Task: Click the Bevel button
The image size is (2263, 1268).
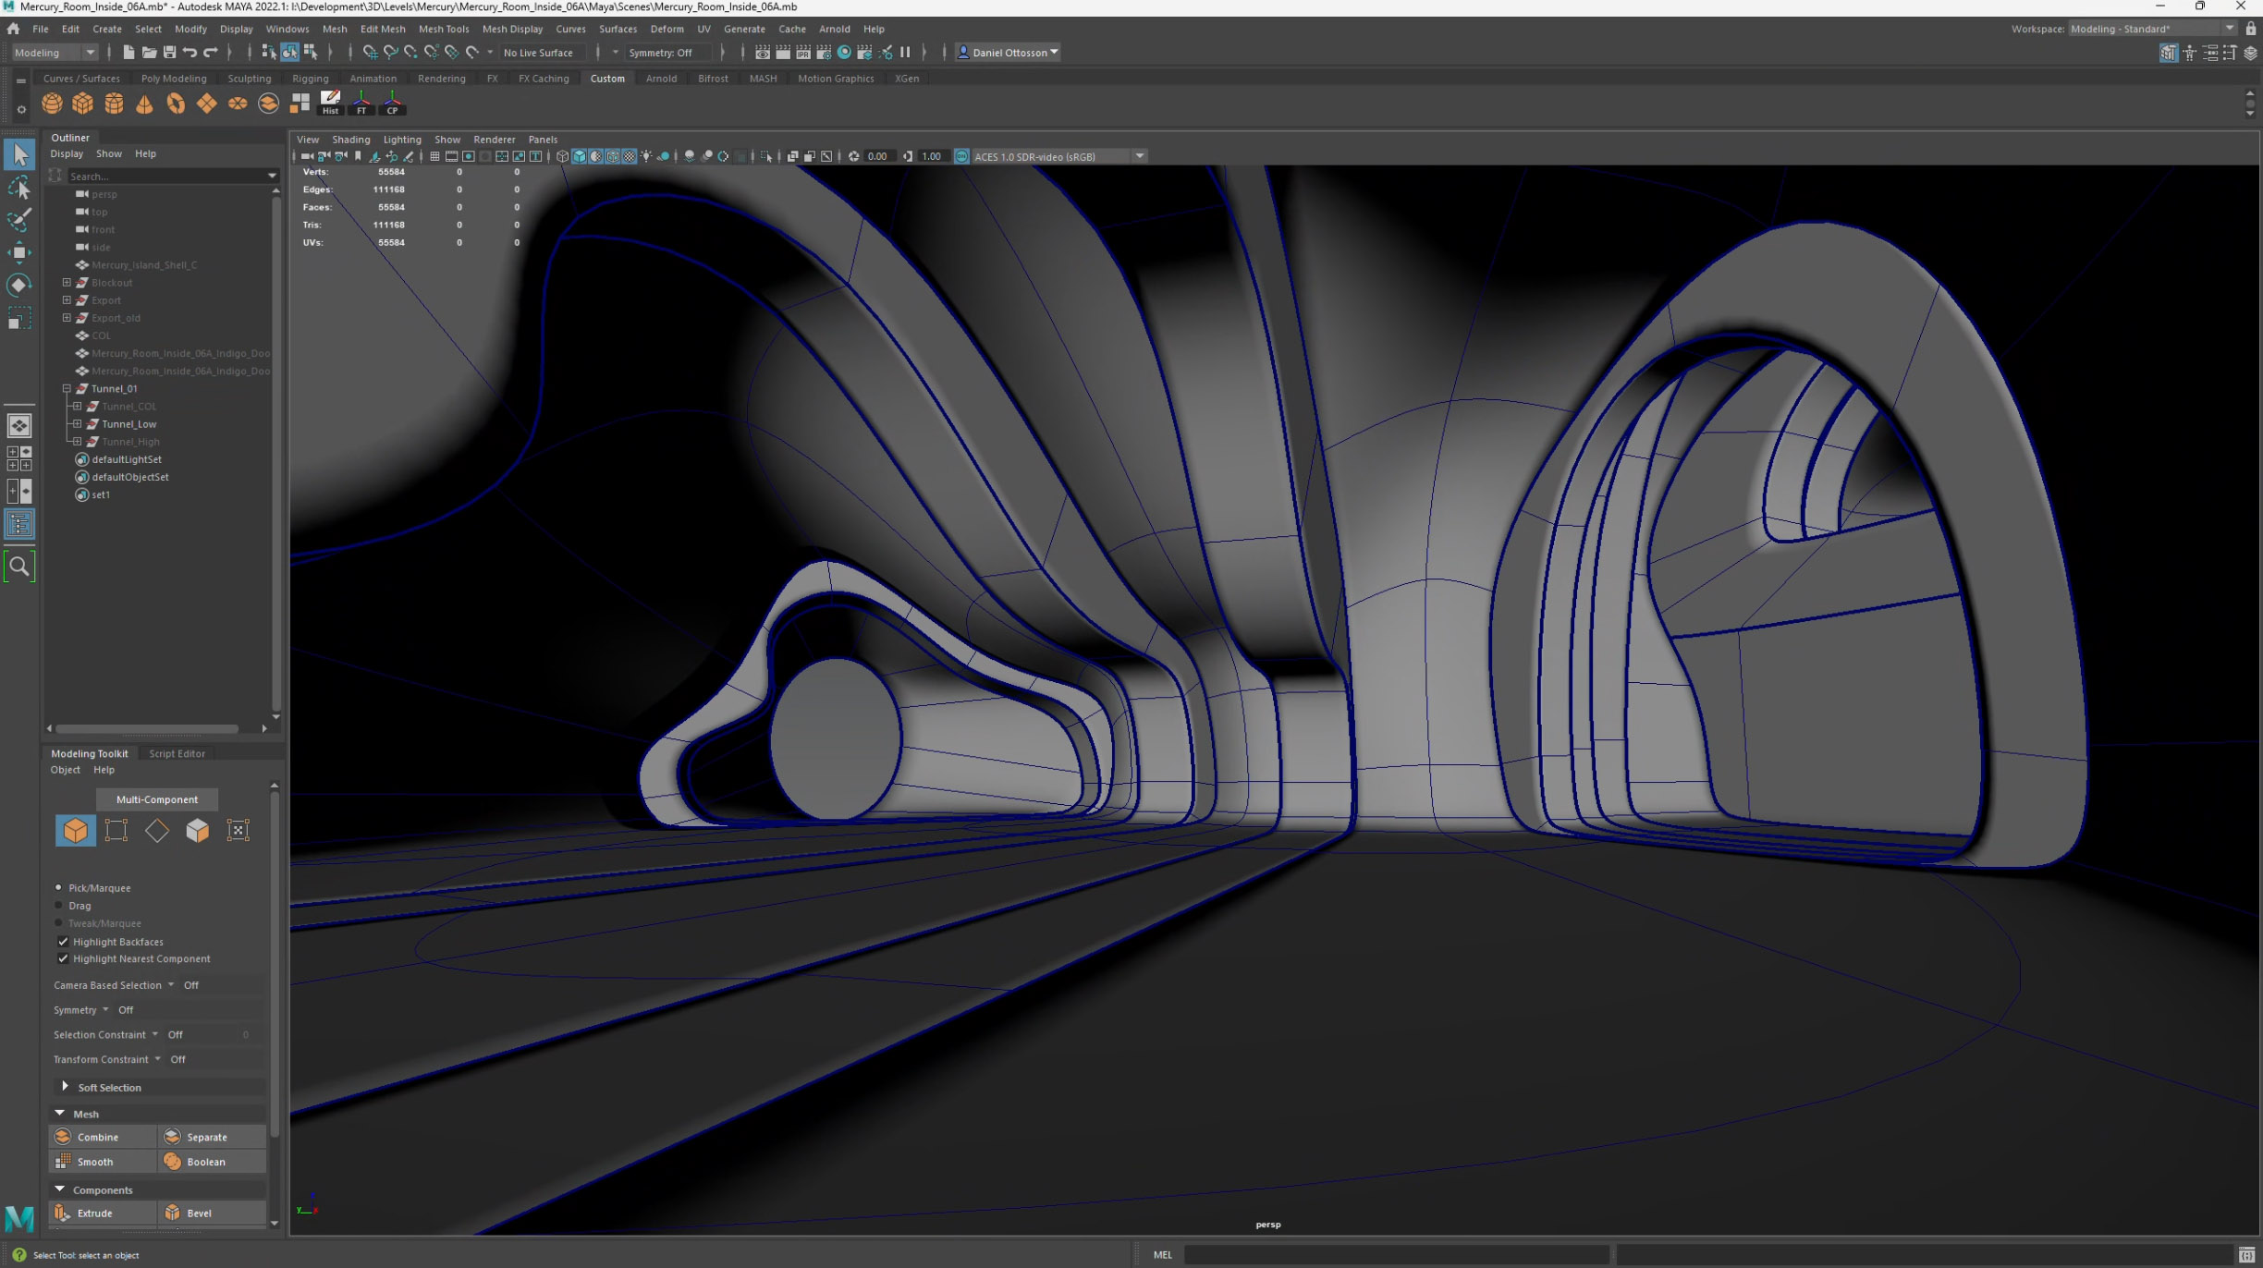Action: 199,1213
